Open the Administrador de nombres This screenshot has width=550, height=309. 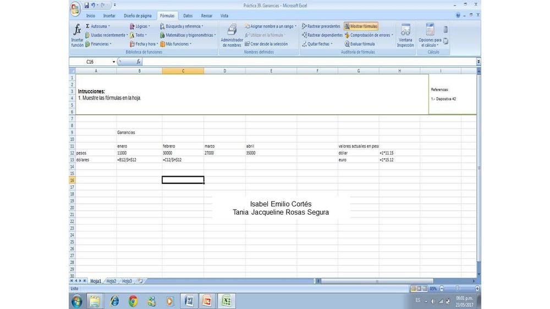tap(232, 36)
